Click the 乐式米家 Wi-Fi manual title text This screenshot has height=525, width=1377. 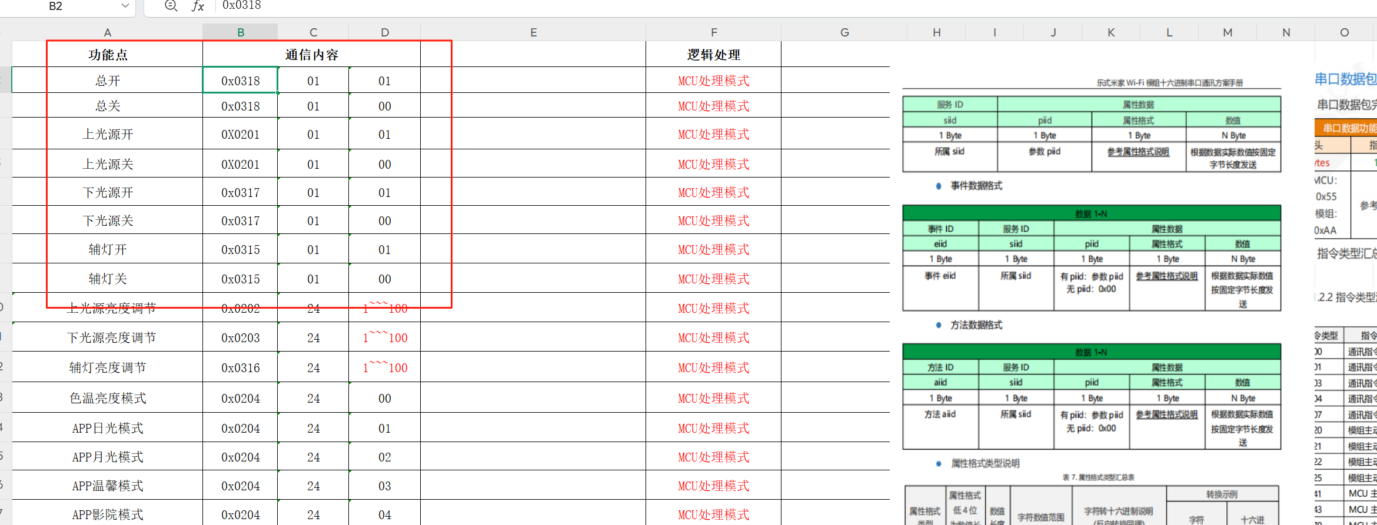pyautogui.click(x=1169, y=83)
